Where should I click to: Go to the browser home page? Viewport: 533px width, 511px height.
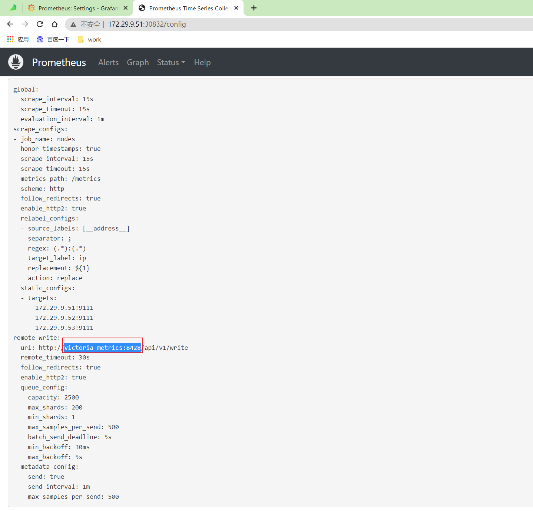[x=55, y=24]
